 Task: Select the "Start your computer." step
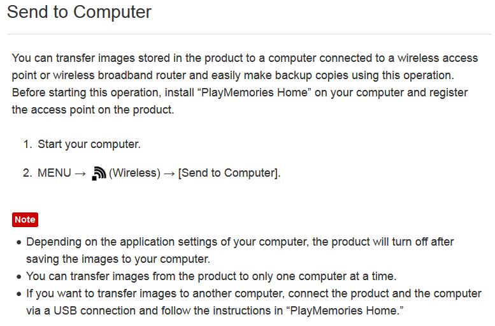click(x=89, y=144)
